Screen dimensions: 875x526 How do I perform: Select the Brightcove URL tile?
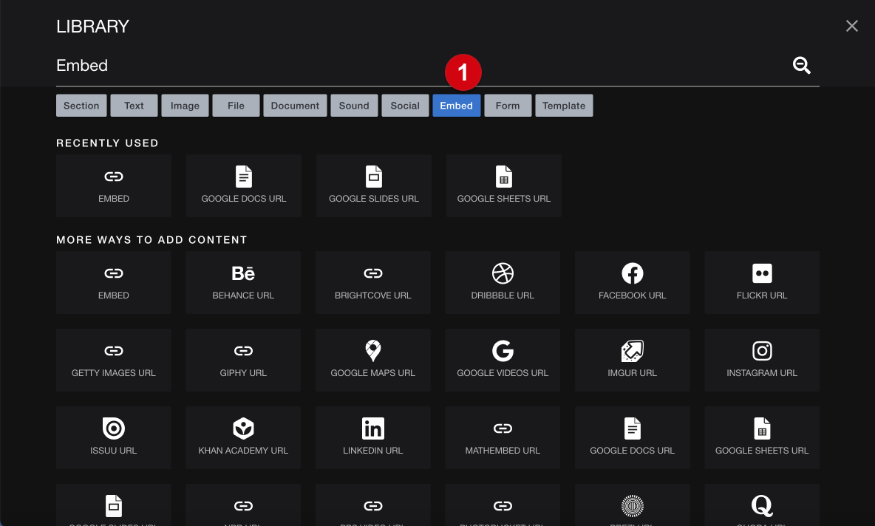372,282
